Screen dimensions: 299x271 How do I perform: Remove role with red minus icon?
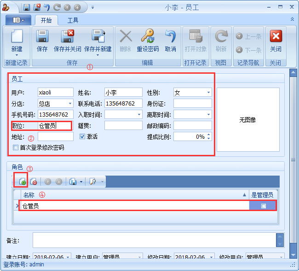click(33, 182)
